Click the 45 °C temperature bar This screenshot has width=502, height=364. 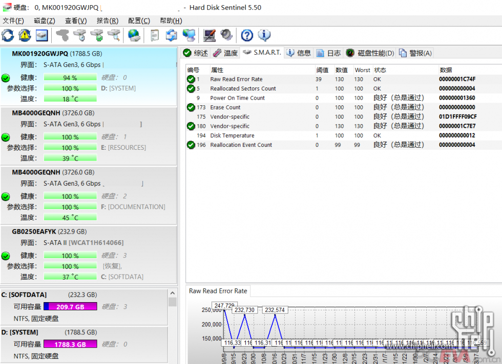pyautogui.click(x=70, y=218)
